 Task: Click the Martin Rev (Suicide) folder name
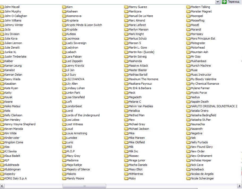[x=141, y=52]
